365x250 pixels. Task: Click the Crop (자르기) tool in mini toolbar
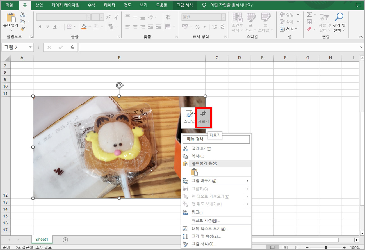(x=203, y=117)
